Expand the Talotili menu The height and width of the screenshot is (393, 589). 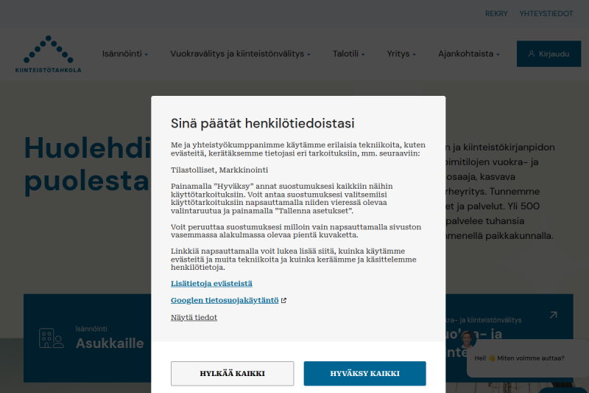point(348,54)
